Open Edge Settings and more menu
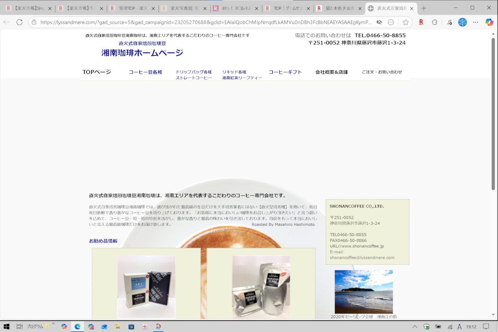Image resolution: width=498 pixels, height=332 pixels. [x=476, y=22]
